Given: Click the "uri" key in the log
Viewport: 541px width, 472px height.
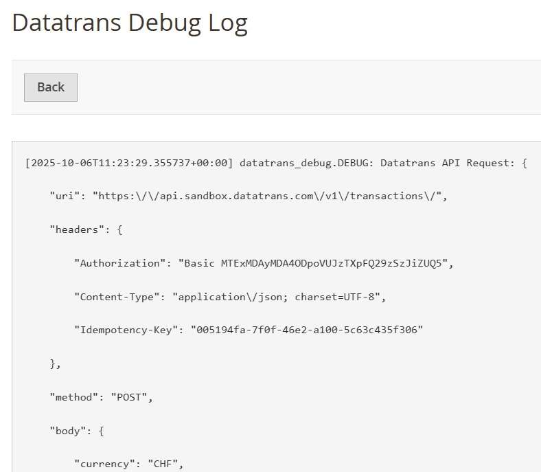Looking at the screenshot, I should [x=65, y=196].
